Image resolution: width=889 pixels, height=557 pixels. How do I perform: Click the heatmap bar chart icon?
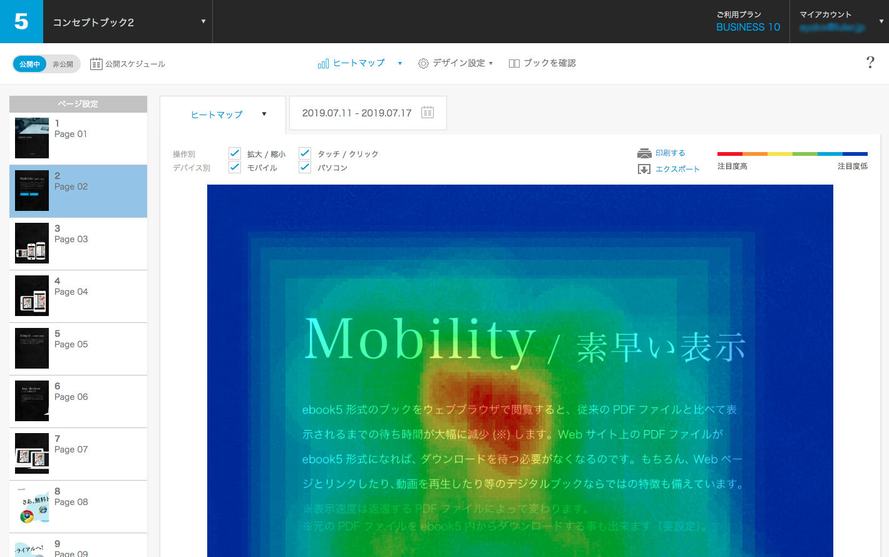(x=323, y=63)
